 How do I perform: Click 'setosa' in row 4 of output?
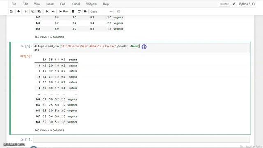click(73, 88)
